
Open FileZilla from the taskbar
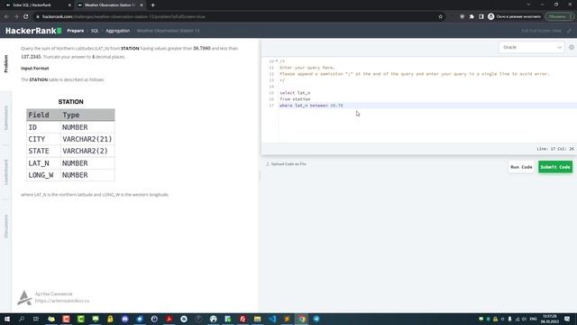pyautogui.click(x=243, y=319)
